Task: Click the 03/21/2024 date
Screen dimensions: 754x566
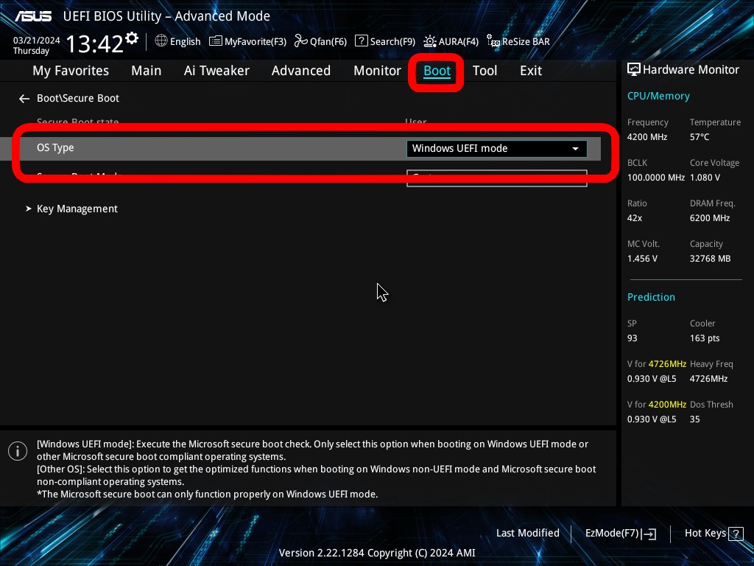Action: [37, 41]
